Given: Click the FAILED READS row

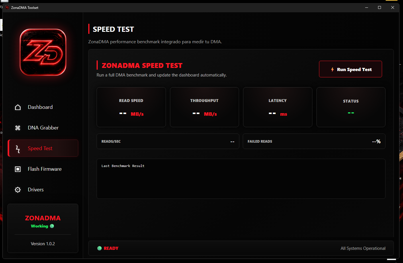Looking at the screenshot, I should 314,141.
